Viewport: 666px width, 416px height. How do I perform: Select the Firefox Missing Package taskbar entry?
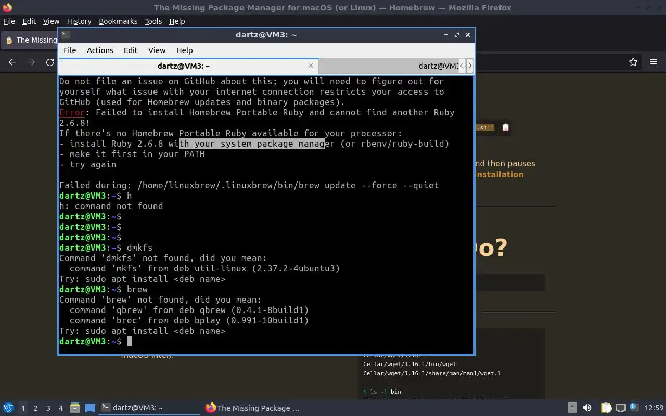tap(253, 408)
